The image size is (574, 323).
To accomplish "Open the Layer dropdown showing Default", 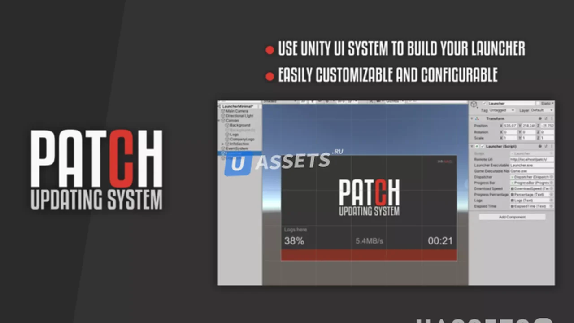I will (542, 110).
